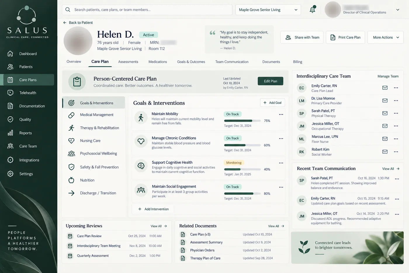409x273 pixels.
Task: Open the notifications bell
Action: pyautogui.click(x=313, y=9)
